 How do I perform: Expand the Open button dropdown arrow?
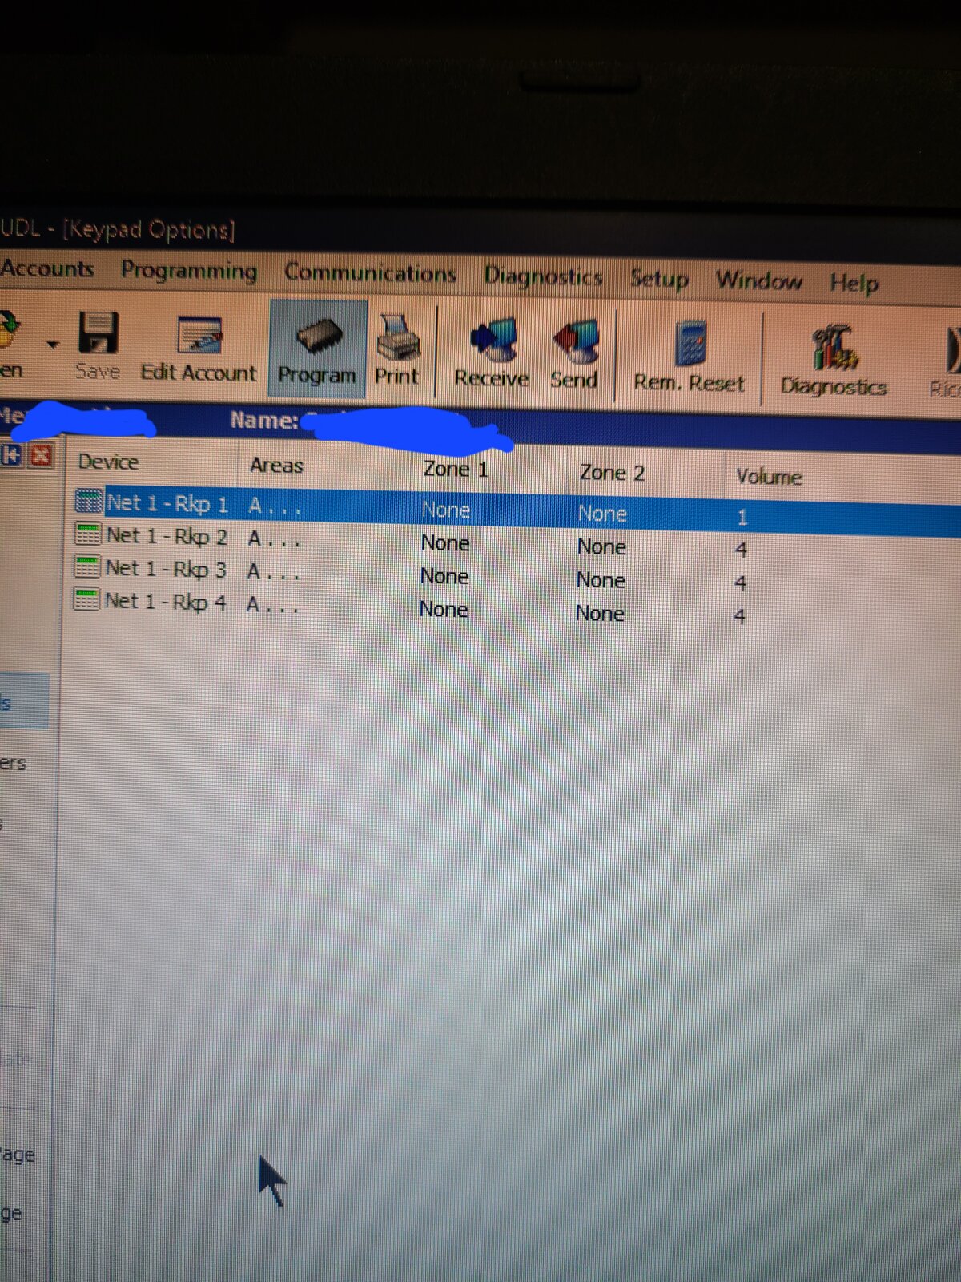click(53, 345)
